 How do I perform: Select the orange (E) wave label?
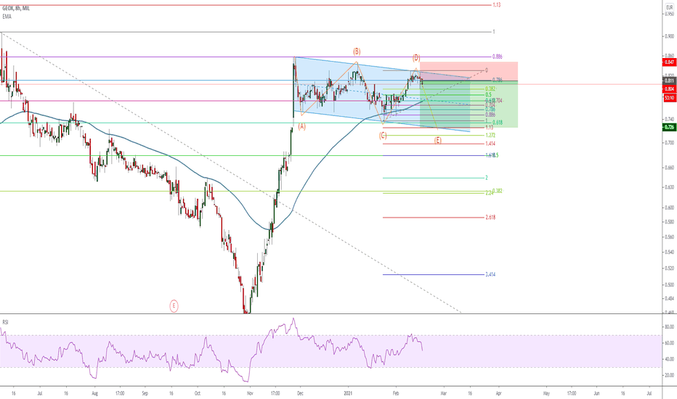pos(438,140)
